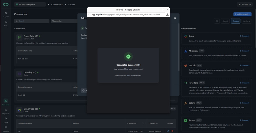Click the MCP badge next to Atlassian
The width and height of the screenshot is (256, 133).
pos(201,51)
